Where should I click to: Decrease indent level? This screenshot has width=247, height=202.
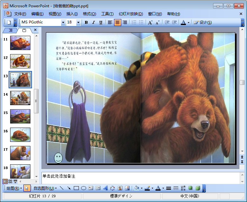(167, 22)
